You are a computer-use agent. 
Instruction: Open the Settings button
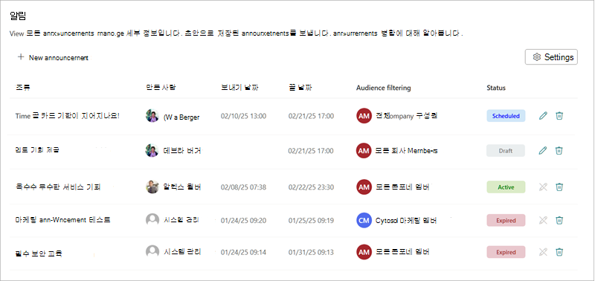(551, 57)
